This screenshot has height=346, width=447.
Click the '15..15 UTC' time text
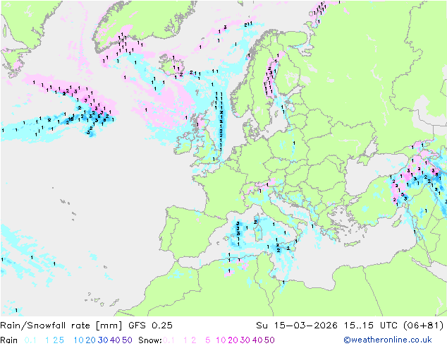[x=370, y=326]
